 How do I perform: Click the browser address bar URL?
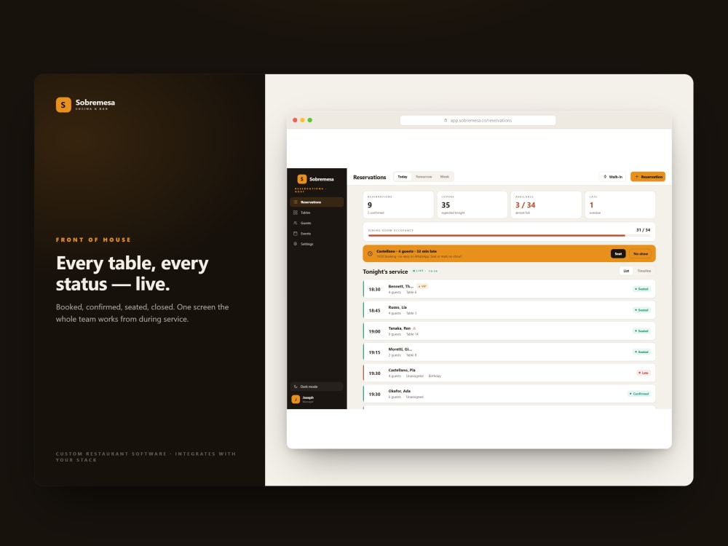coord(481,120)
